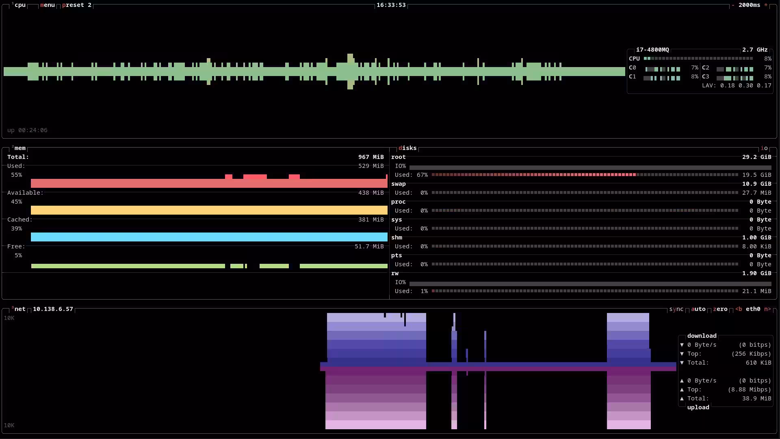Click the Free 51.7 MiB value
This screenshot has height=439, width=780.
(369, 246)
